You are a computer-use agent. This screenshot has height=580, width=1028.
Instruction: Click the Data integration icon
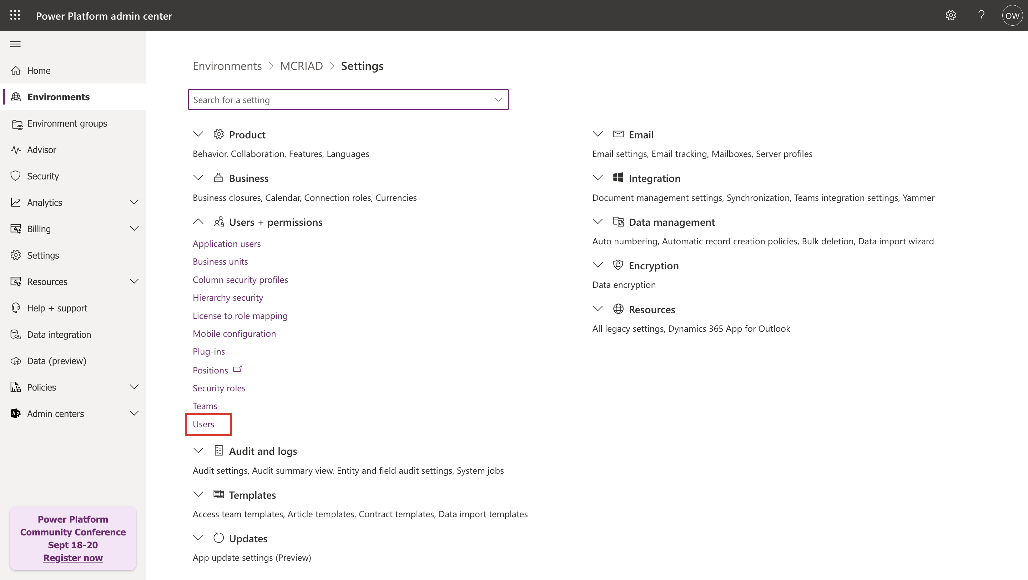[16, 334]
